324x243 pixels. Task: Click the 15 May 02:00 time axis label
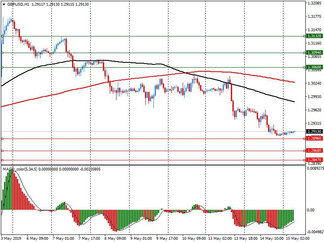click(x=298, y=239)
